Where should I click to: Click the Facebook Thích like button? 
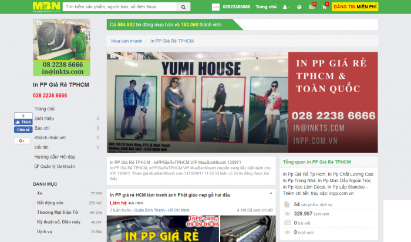click(23, 122)
